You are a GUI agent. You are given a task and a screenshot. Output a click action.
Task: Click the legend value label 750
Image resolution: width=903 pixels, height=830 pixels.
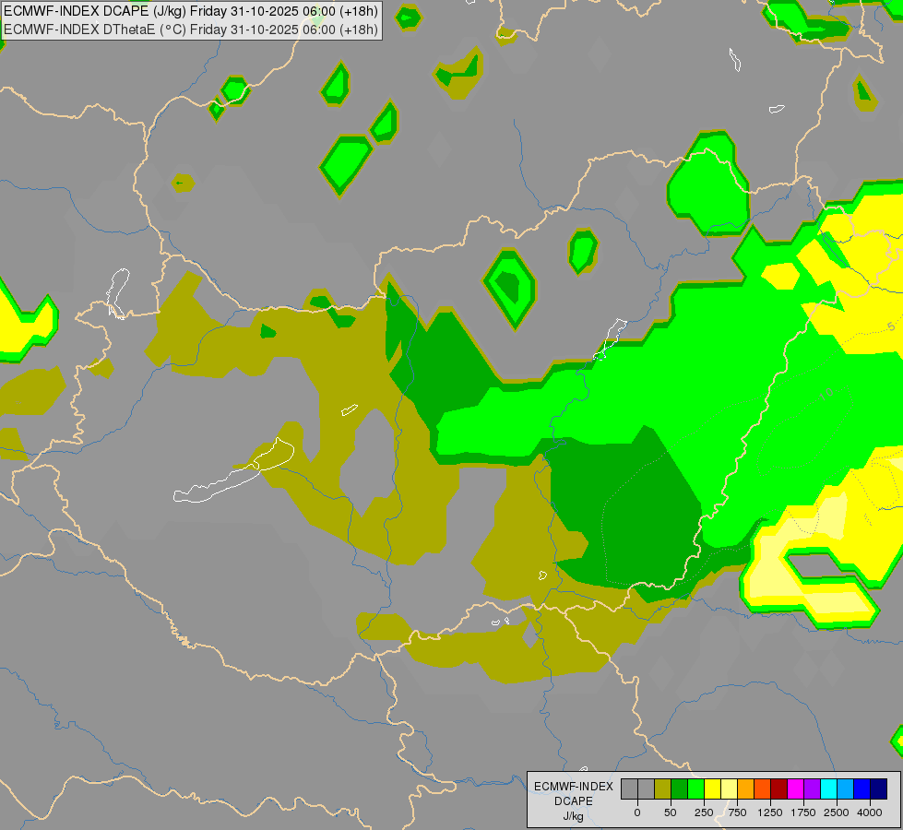click(737, 812)
